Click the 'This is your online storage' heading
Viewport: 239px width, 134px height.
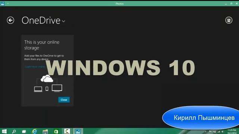[x=42, y=45]
